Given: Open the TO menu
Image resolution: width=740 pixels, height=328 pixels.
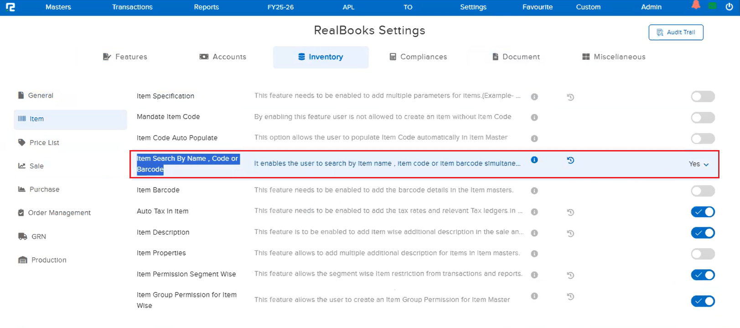Looking at the screenshot, I should click(x=408, y=7).
